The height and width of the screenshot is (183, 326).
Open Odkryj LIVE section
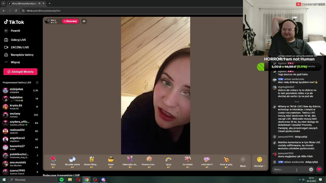pyautogui.click(x=18, y=40)
